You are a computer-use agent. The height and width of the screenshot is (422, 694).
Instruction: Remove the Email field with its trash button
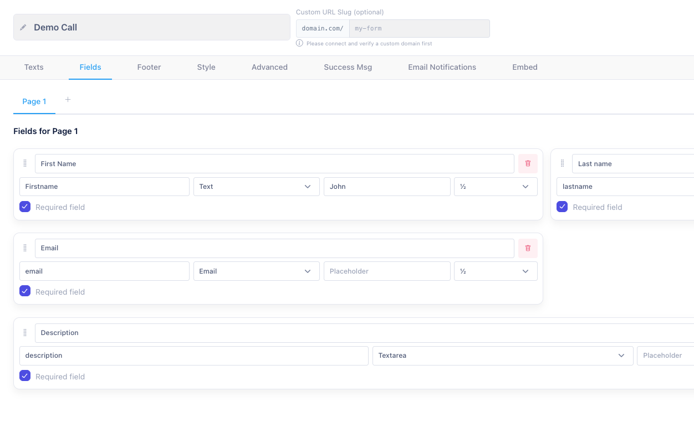tap(527, 248)
